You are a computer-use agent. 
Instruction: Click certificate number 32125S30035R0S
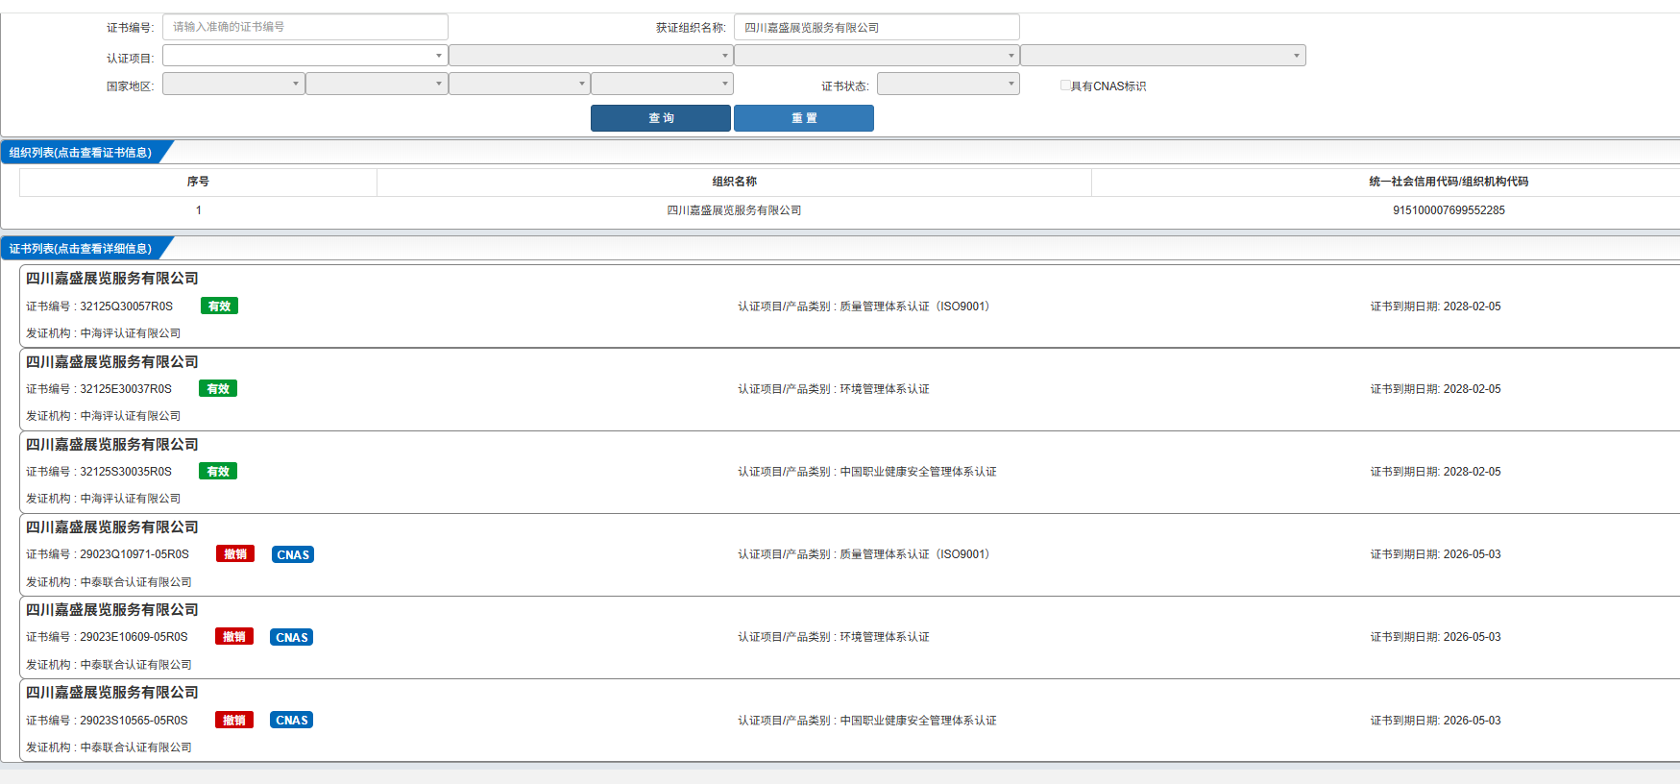(x=126, y=472)
